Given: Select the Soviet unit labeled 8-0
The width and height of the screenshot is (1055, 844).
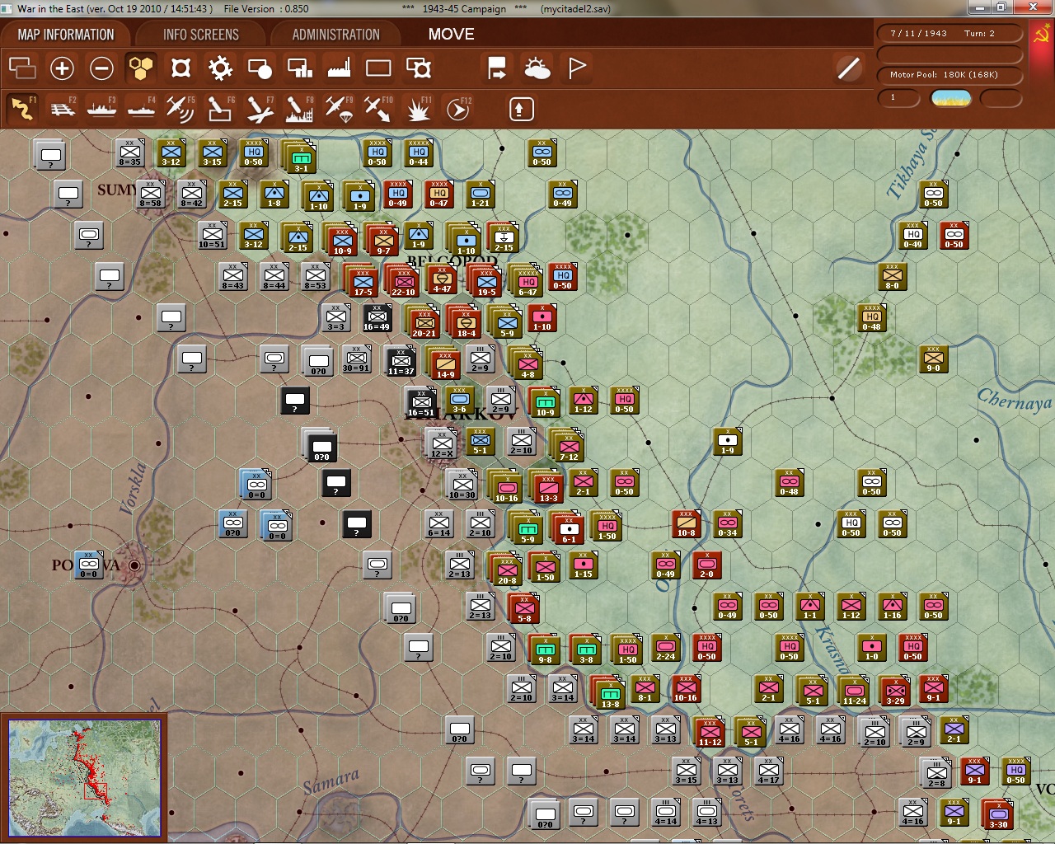Looking at the screenshot, I should click(x=893, y=276).
